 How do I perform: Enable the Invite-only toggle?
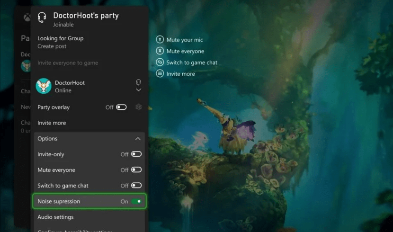tap(136, 154)
